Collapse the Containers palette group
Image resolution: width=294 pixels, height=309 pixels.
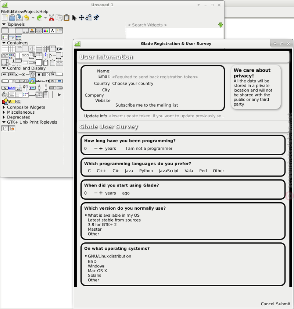tap(4, 43)
